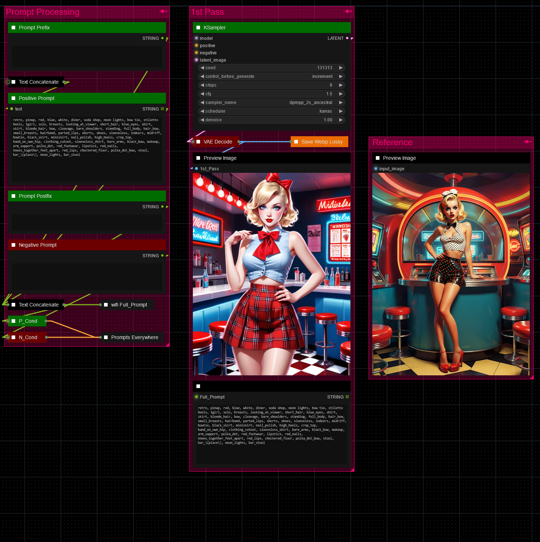Viewport: 540px width, 542px height.
Task: Click the steps value 8
Action: (331, 85)
